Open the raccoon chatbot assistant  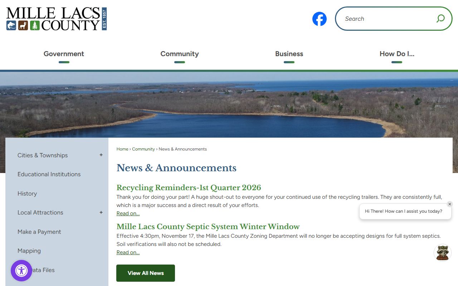(442, 253)
